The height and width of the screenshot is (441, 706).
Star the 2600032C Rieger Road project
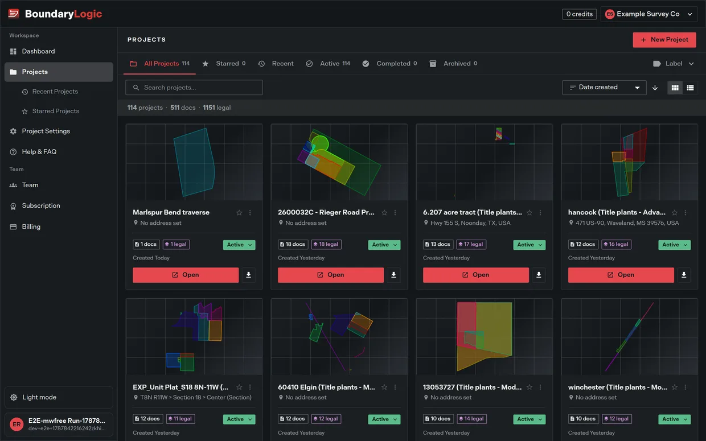tap(384, 213)
